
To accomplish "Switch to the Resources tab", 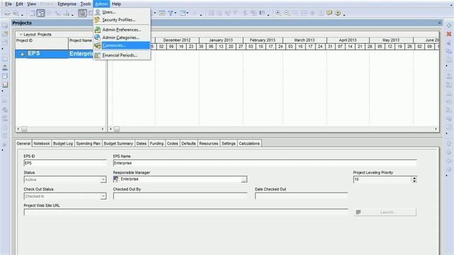I will (209, 143).
